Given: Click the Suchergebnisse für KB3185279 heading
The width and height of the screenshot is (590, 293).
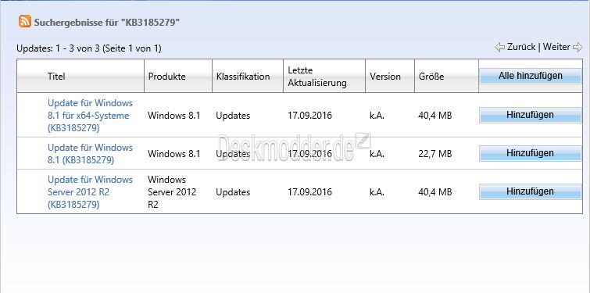Looking at the screenshot, I should click(x=107, y=22).
